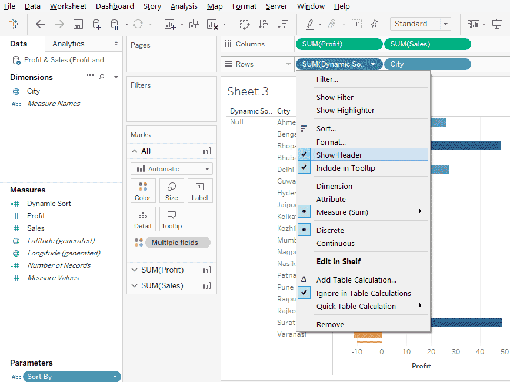Click the Multiple fields color legend
The width and height of the screenshot is (510, 382).
176,242
